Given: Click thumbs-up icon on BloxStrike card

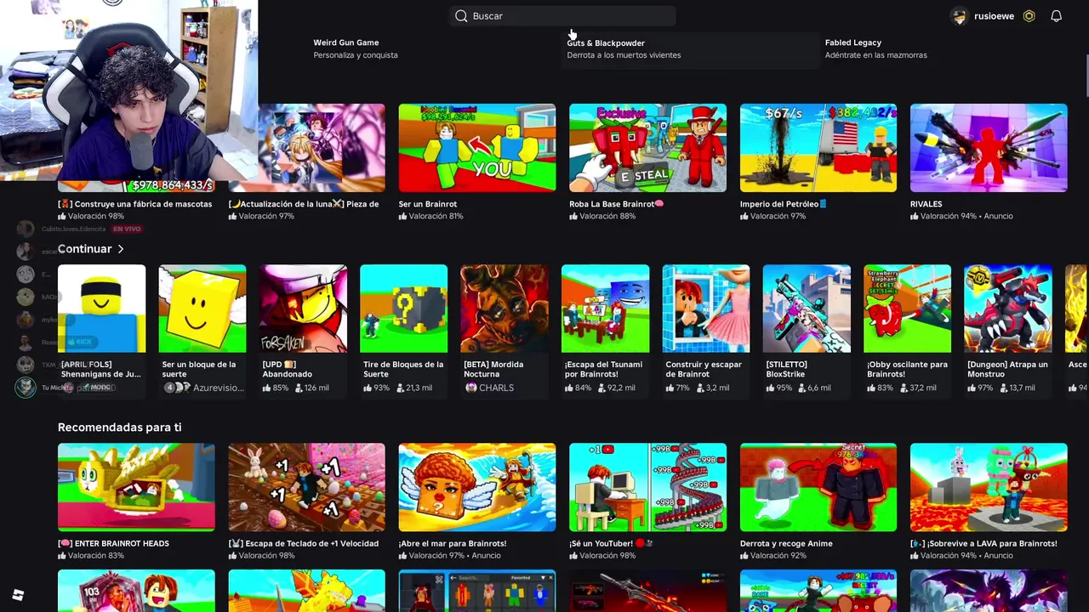Looking at the screenshot, I should point(771,388).
